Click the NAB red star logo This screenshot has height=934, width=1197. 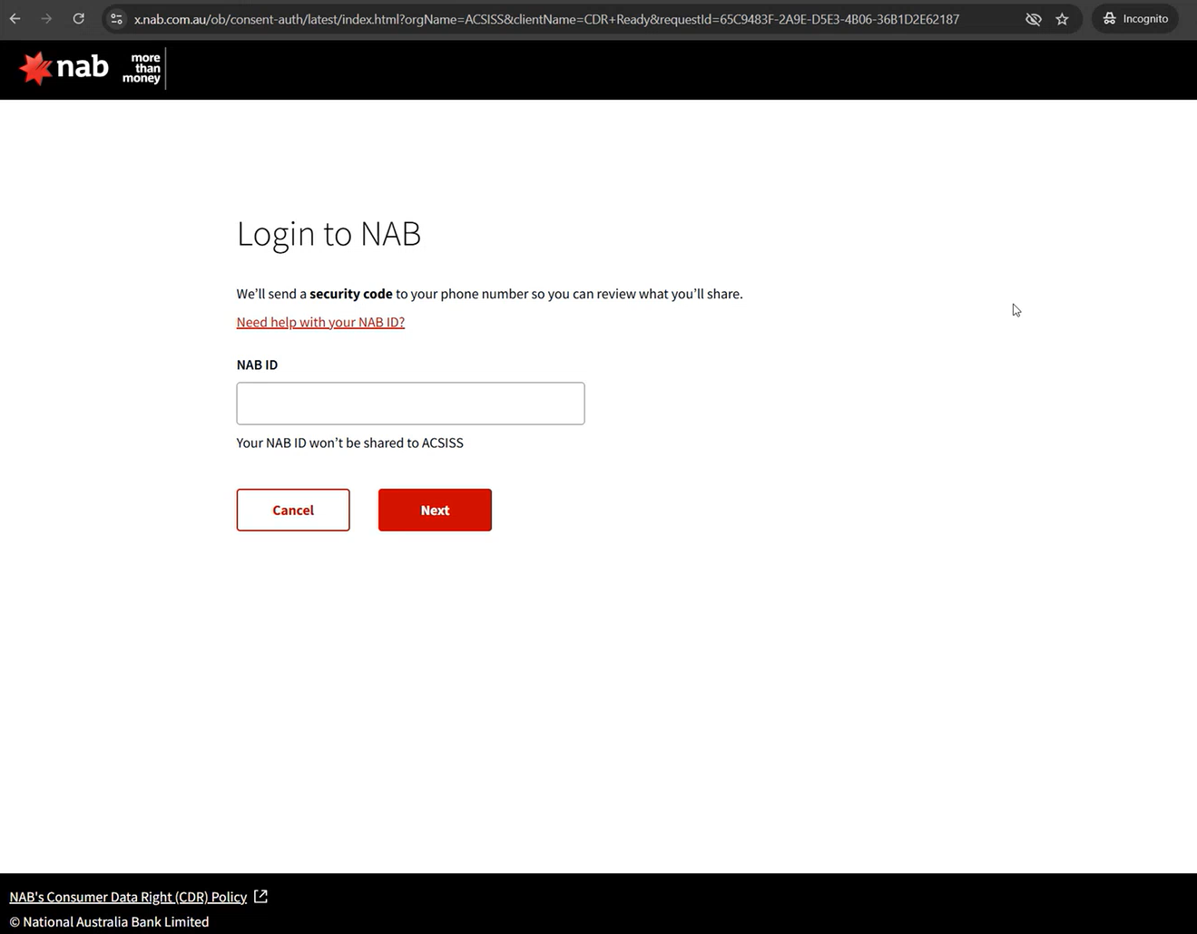36,68
